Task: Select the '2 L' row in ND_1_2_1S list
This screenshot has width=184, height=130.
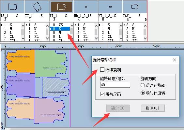Action: tap(84, 33)
